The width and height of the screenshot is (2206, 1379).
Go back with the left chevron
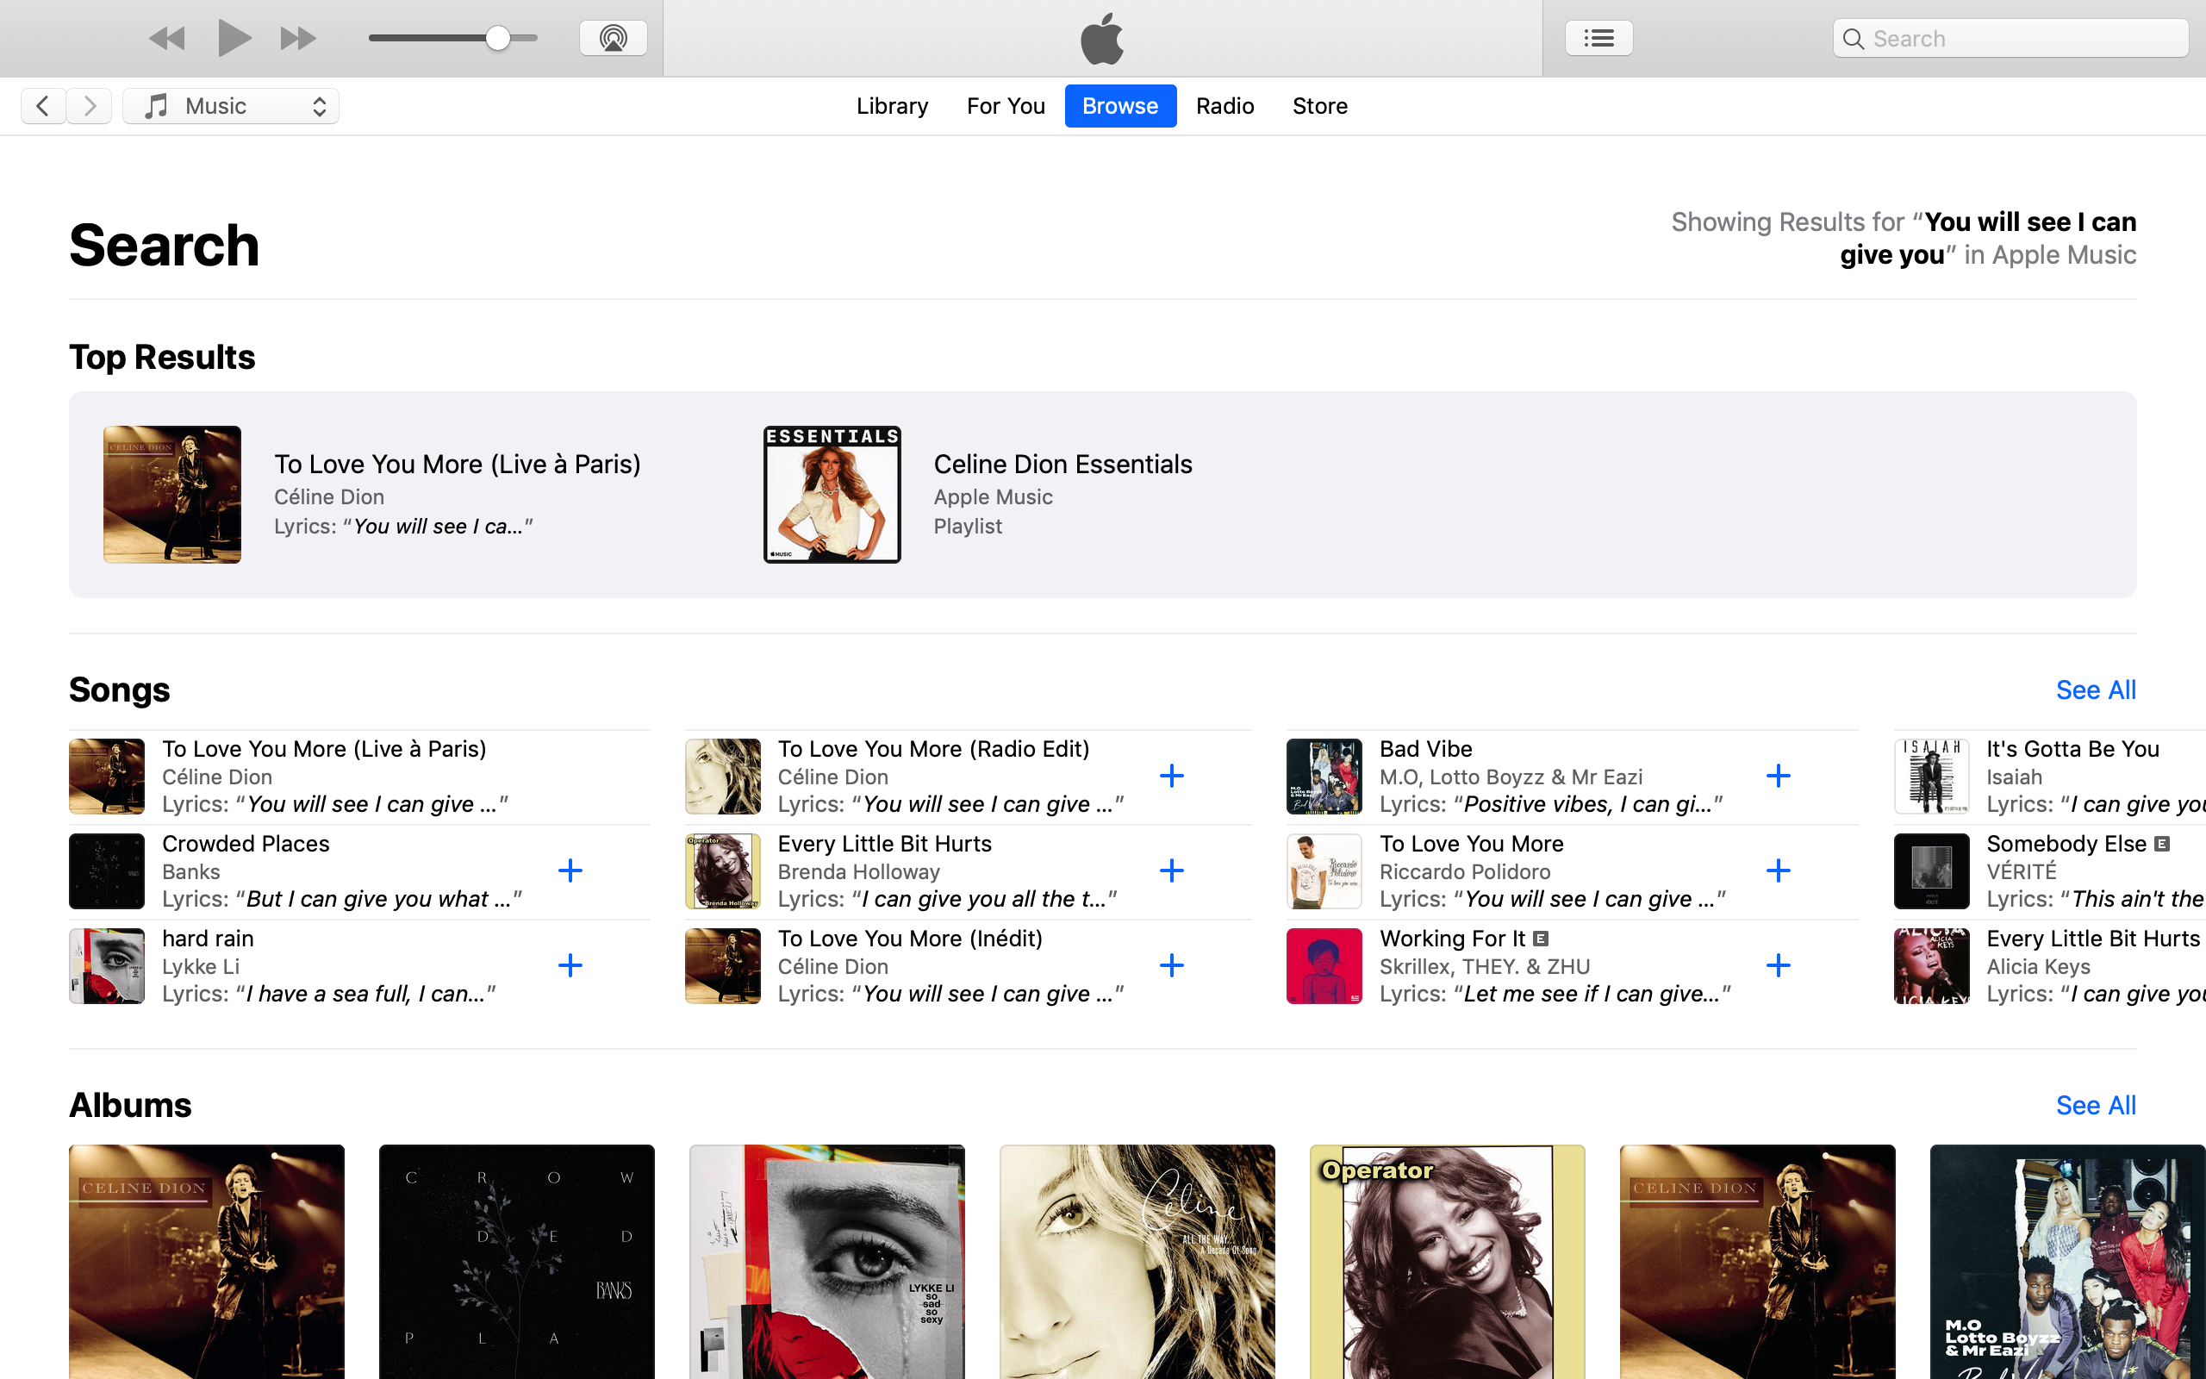(43, 106)
